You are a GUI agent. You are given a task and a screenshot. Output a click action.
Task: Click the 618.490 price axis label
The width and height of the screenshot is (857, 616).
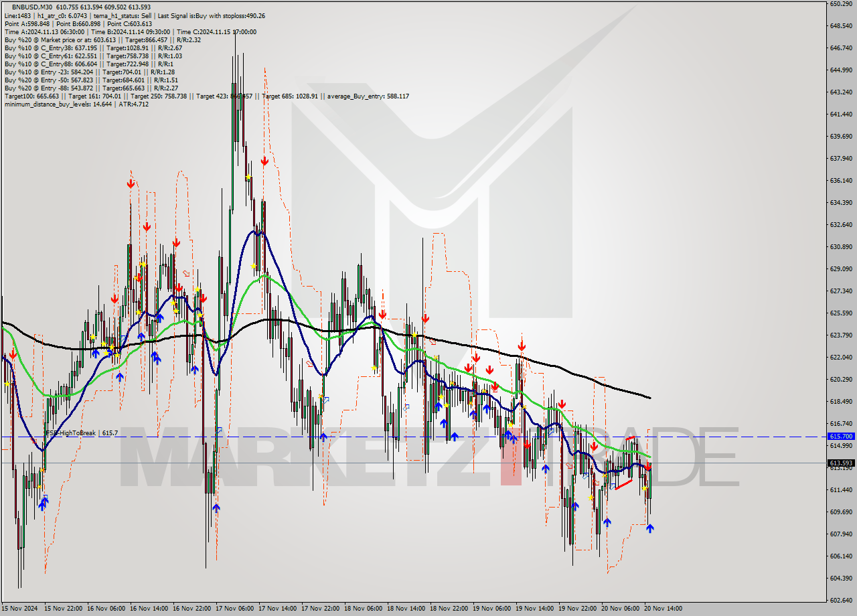[841, 402]
